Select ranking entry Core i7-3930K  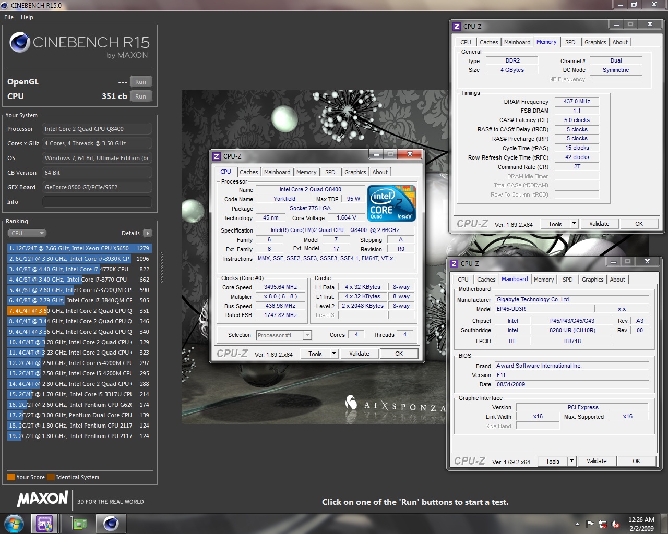[x=79, y=259]
